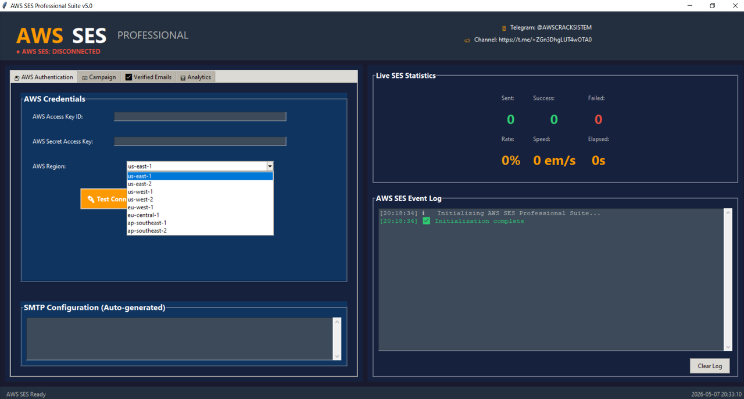Click the "Initialization complete" log line
This screenshot has height=399, width=744.
479,221
